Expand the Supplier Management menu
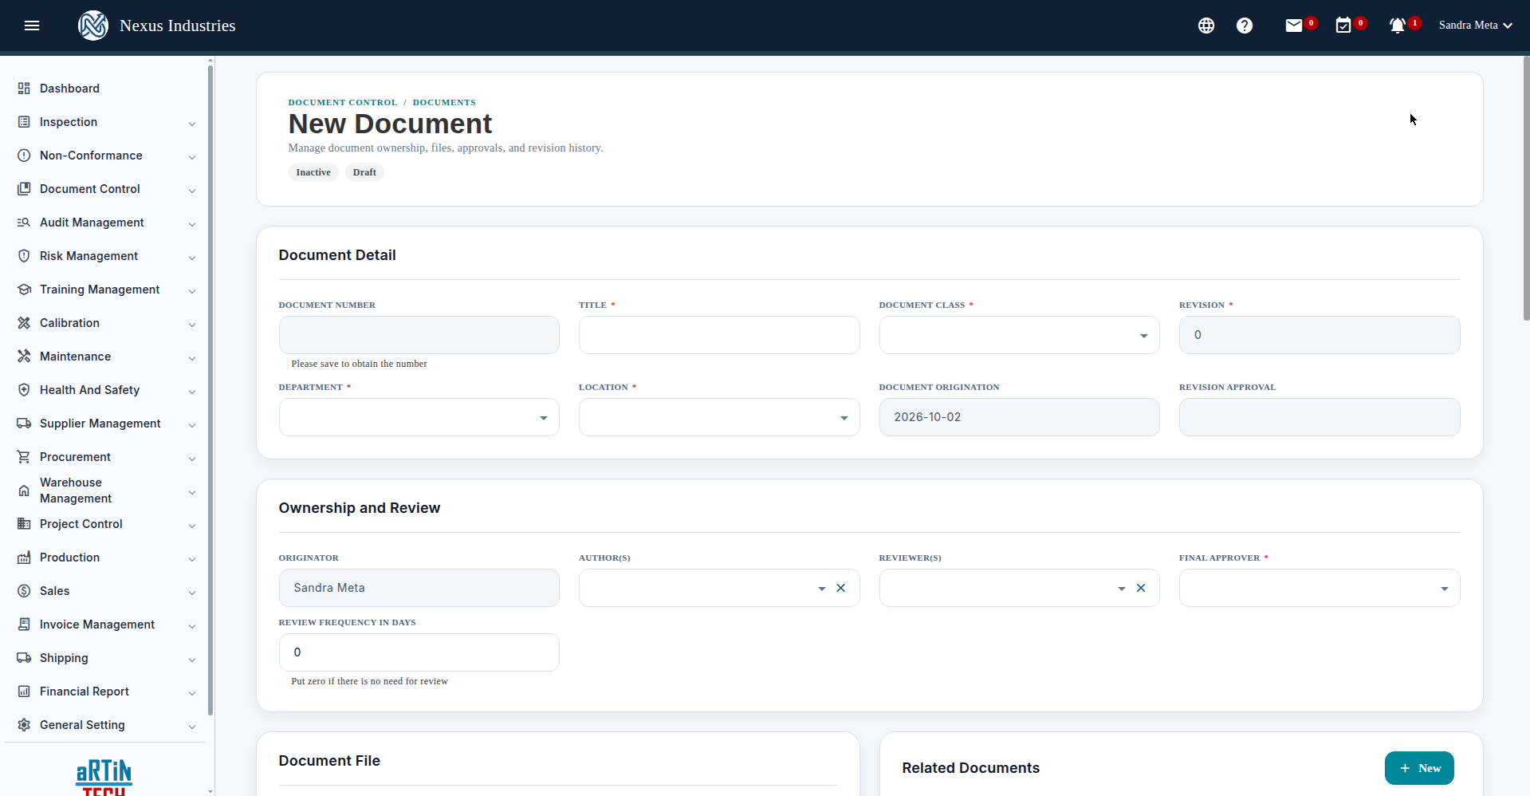This screenshot has width=1530, height=796. (107, 424)
